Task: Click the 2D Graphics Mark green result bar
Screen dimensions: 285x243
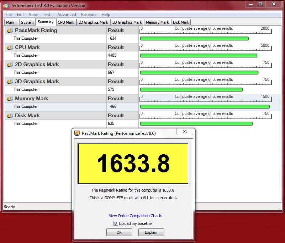Action: pyautogui.click(x=199, y=72)
